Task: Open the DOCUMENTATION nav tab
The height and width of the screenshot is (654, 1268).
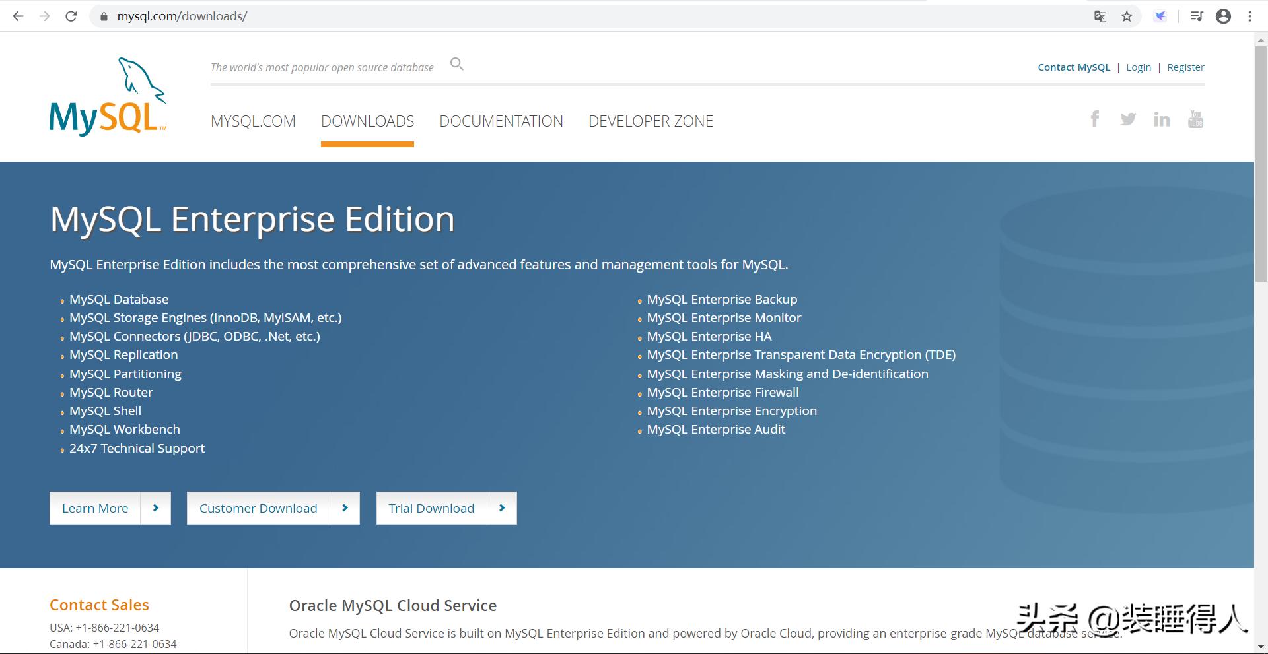Action: [501, 121]
